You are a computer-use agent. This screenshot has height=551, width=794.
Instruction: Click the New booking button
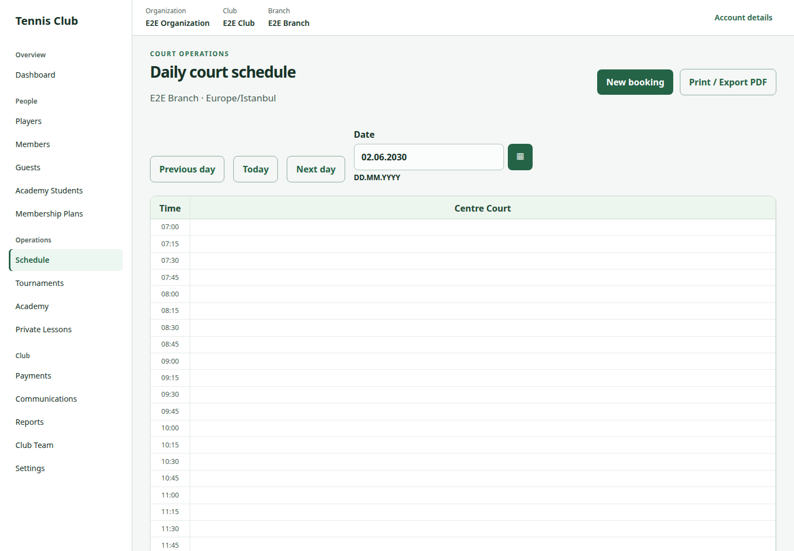pyautogui.click(x=635, y=82)
